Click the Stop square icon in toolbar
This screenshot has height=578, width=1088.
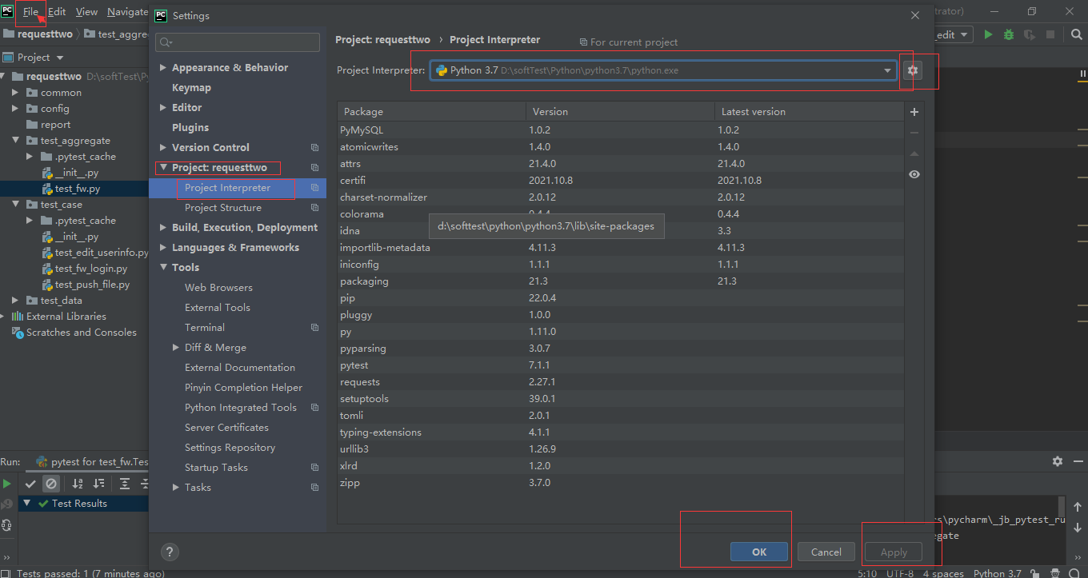[1050, 34]
